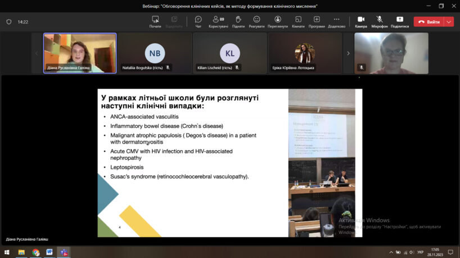Image resolution: width=460 pixels, height=258 pixels.
Task: Click the Leave meeting button
Action: click(x=429, y=22)
